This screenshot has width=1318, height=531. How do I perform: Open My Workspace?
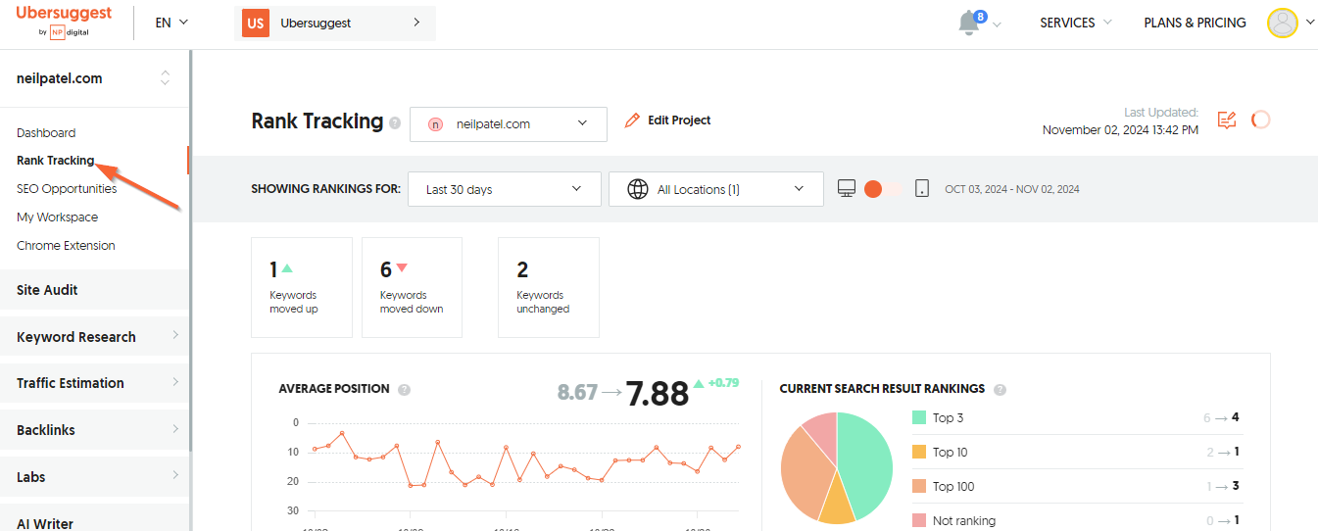pos(57,217)
